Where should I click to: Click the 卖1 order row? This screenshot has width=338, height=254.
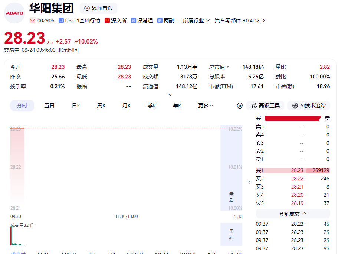click(293, 160)
